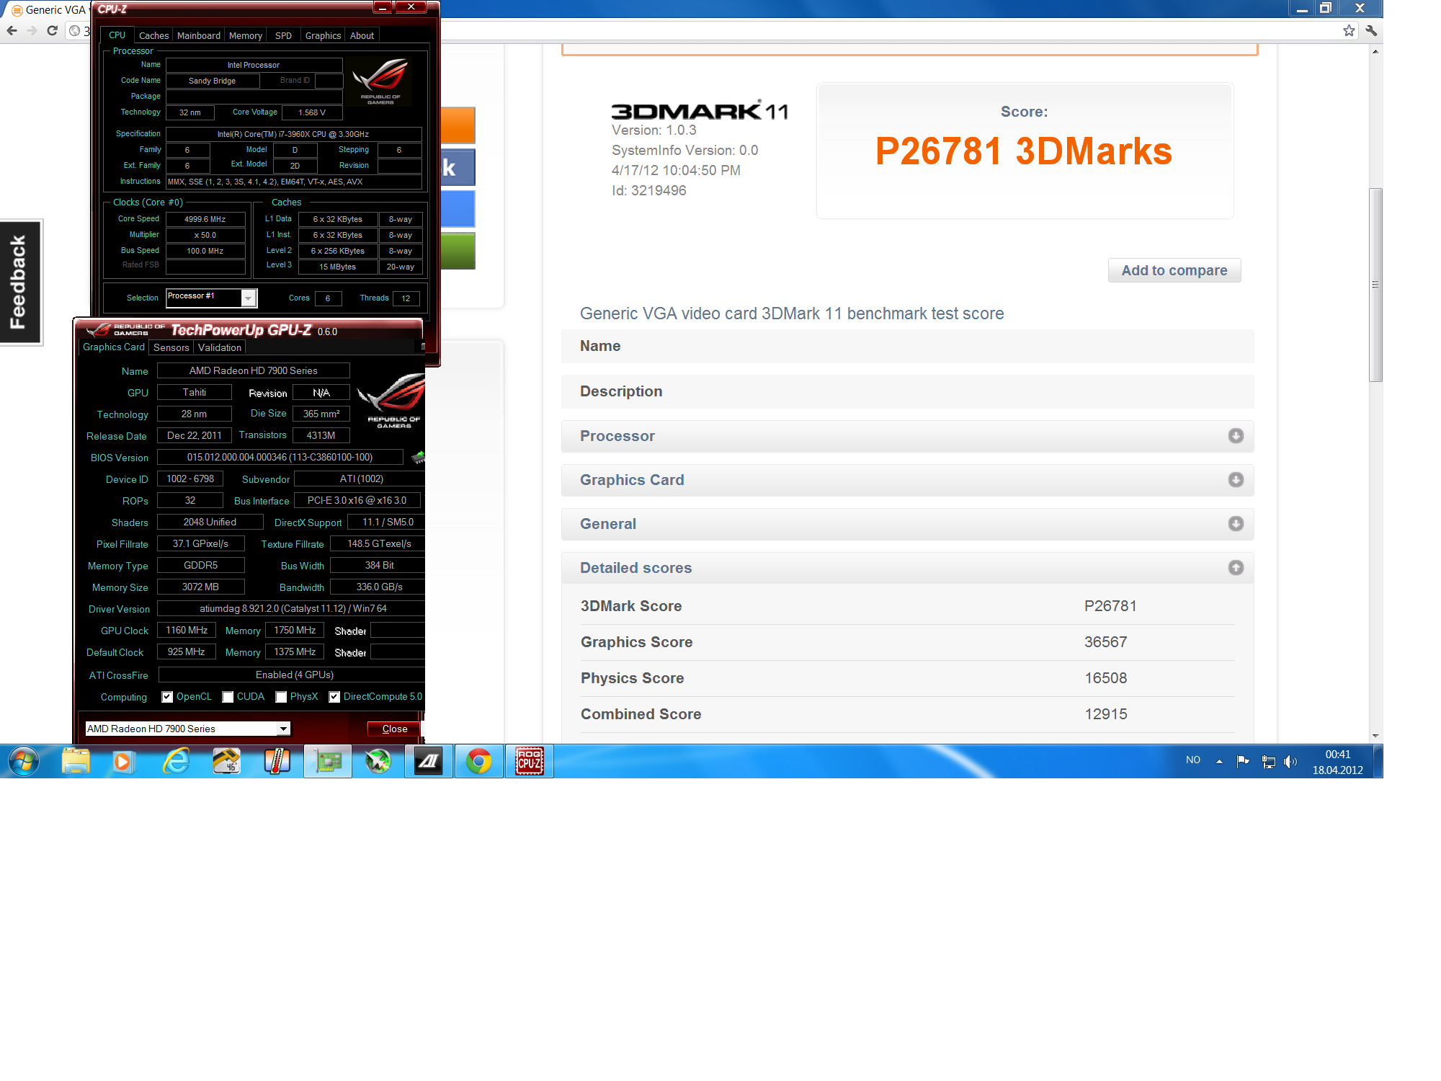This screenshot has width=1441, height=1081.
Task: Toggle CUDA checkbox in GPU-Z
Action: (x=228, y=697)
